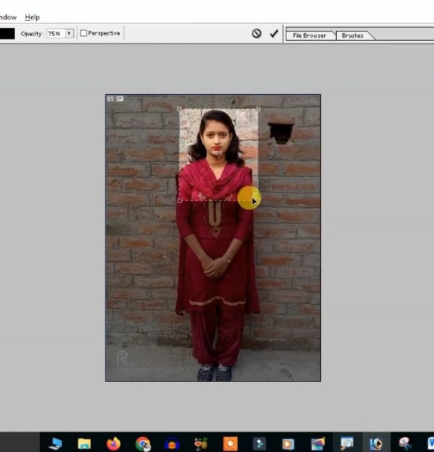Click the crop box center point marker
434x452 pixels.
tap(219, 154)
